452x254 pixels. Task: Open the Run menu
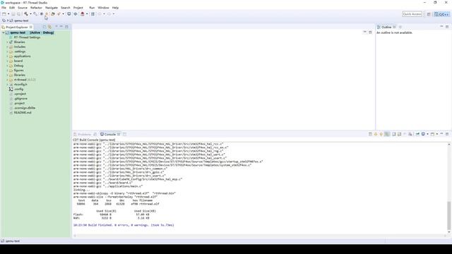[92, 8]
